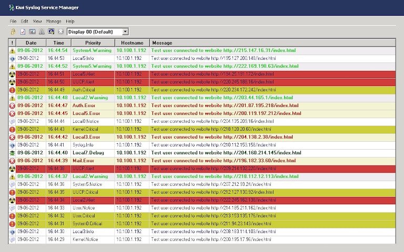Click the info icon on the 16:44:41 row
The image size is (404, 252).
click(12, 145)
